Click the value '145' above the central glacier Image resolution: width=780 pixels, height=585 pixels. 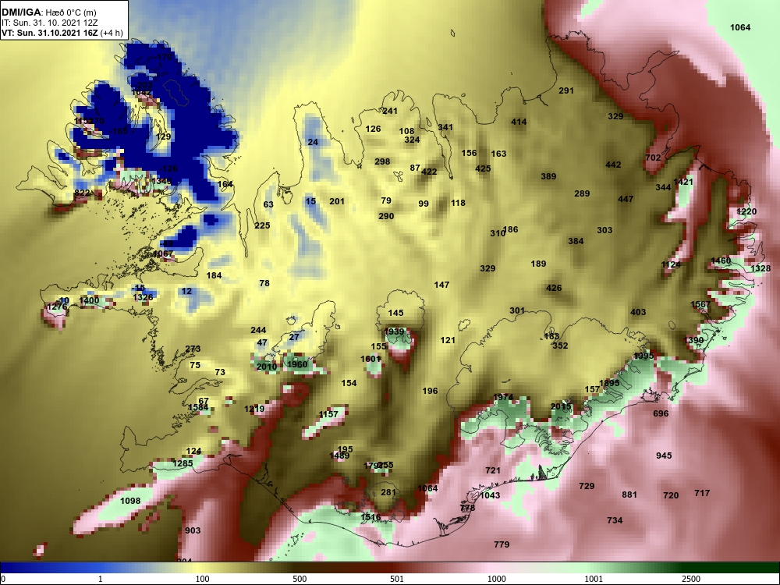(x=395, y=313)
